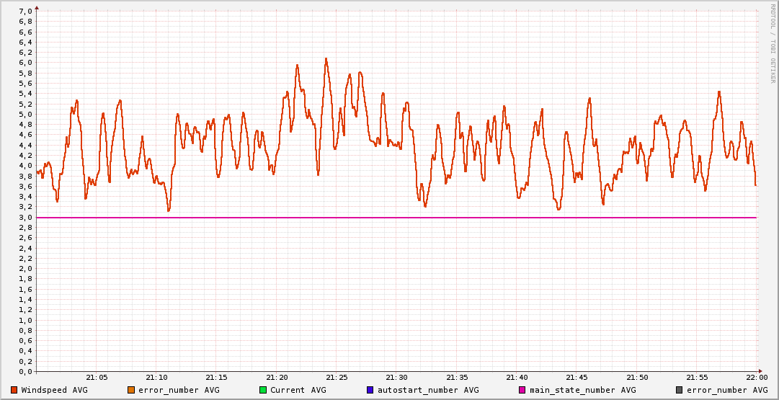Click the red arrowhead atop the y-axis
The height and width of the screenshot is (400, 779).
37,8
